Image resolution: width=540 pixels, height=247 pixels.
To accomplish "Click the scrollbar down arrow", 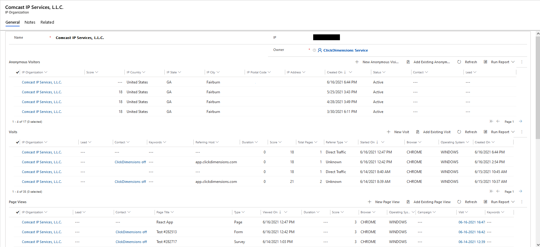I will (x=538, y=245).
